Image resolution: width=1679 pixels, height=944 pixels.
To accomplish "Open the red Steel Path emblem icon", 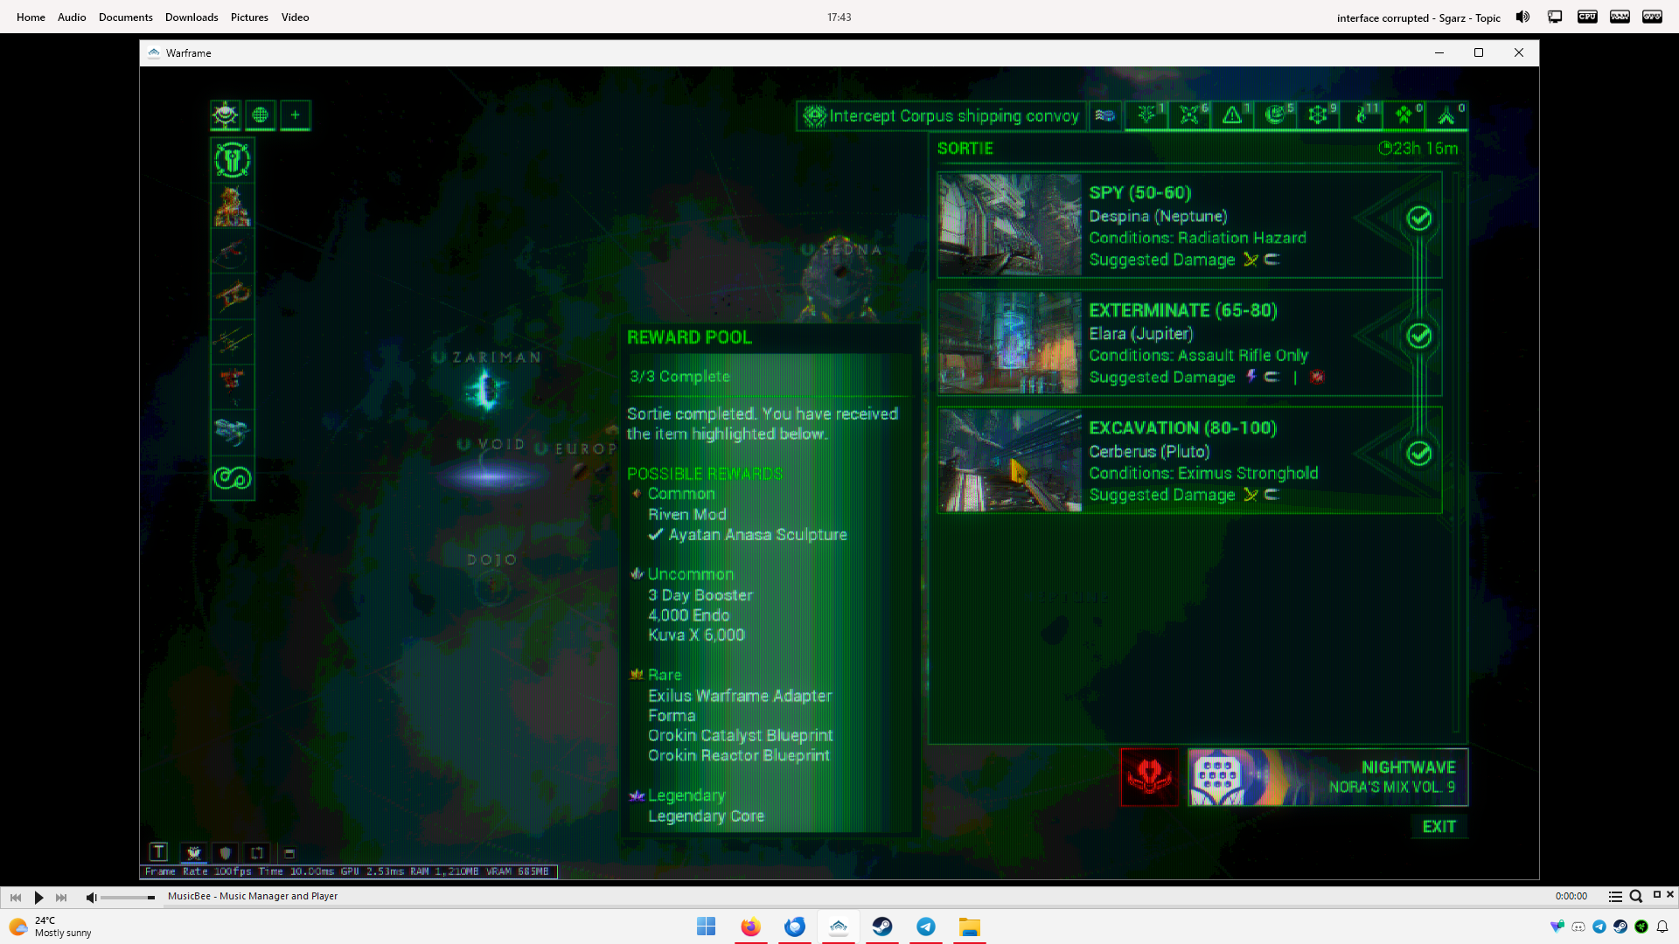I will pos(1149,777).
